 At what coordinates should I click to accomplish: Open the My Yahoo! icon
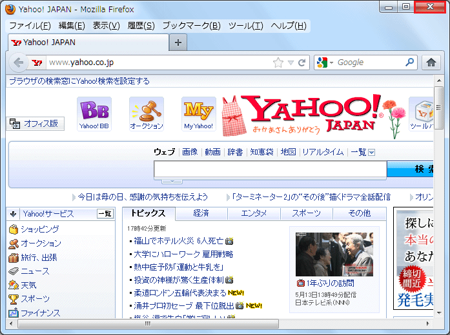(199, 113)
